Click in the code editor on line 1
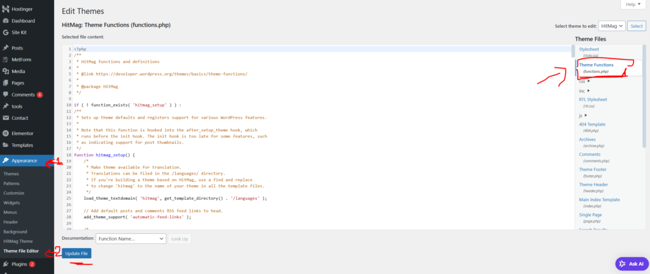 coord(322,49)
